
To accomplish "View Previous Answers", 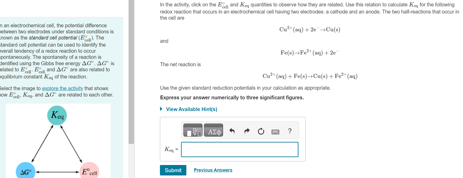I will (213, 170).
